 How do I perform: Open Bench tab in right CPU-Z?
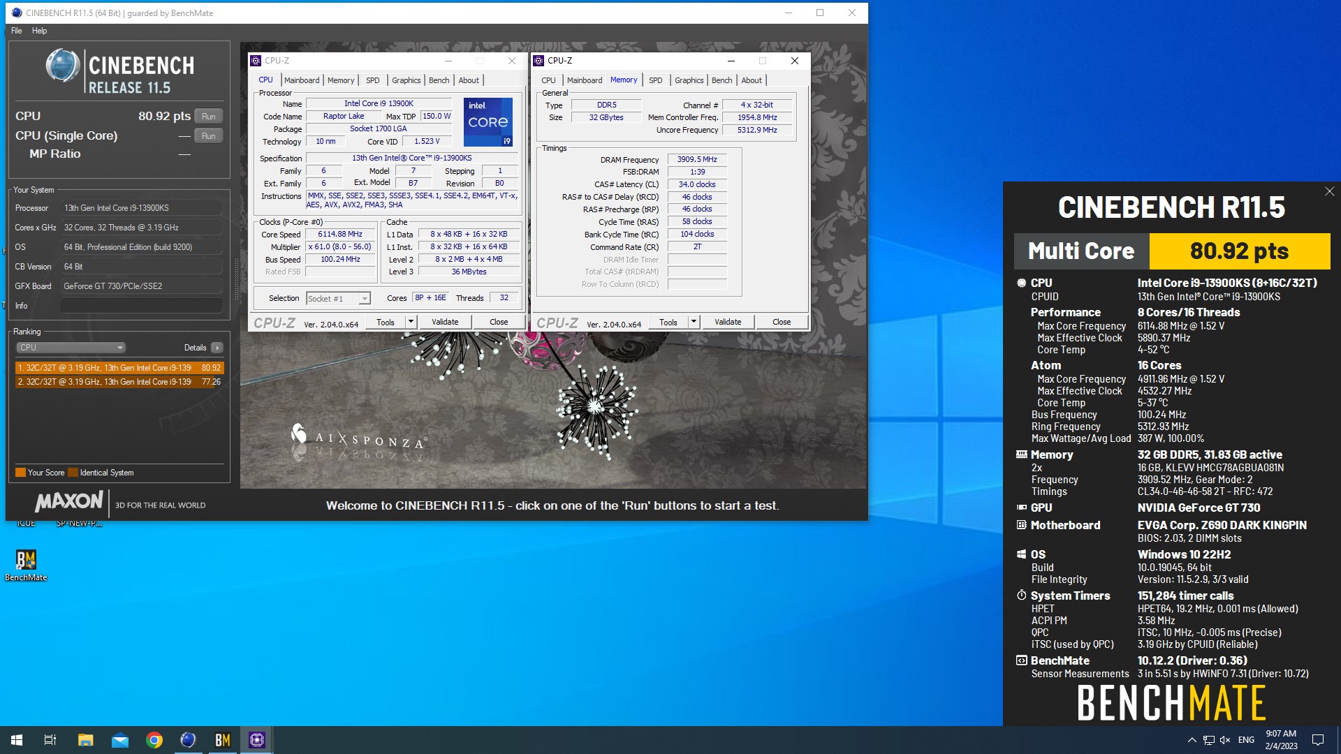point(722,80)
